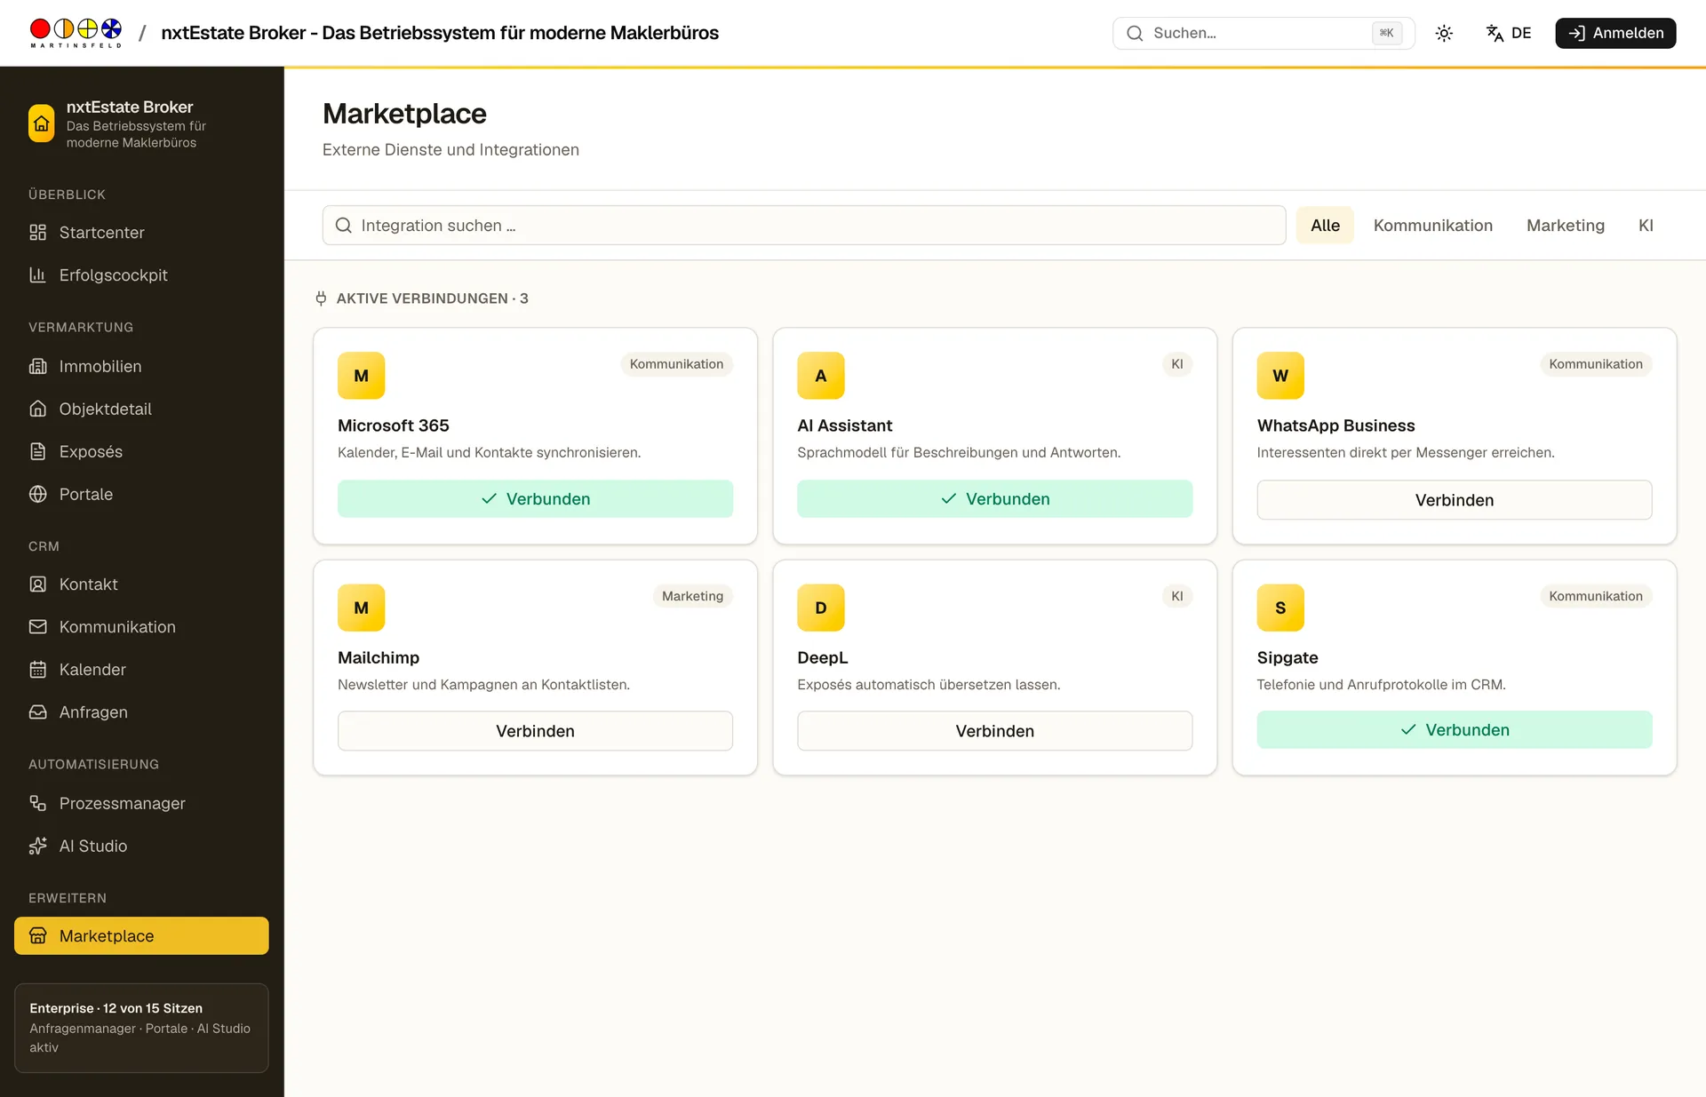This screenshot has height=1097, width=1706.
Task: Click the nxtEstate Broker breadcrumb title
Action: coord(440,33)
